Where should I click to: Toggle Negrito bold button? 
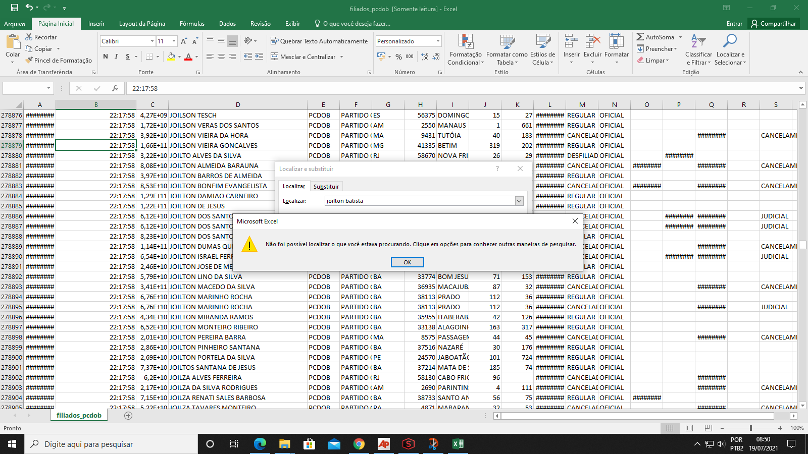[106, 56]
